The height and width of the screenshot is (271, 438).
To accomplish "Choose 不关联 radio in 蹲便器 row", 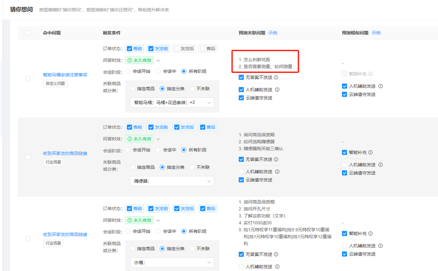I will (x=192, y=167).
